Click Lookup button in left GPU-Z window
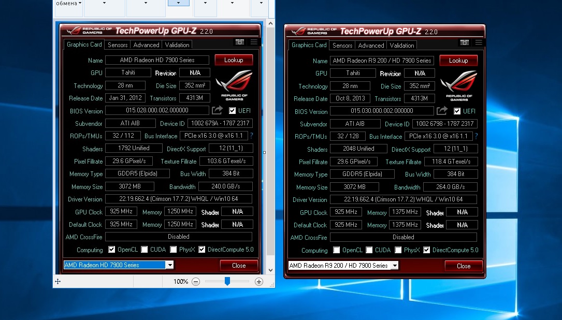This screenshot has height=320, width=562. click(234, 60)
